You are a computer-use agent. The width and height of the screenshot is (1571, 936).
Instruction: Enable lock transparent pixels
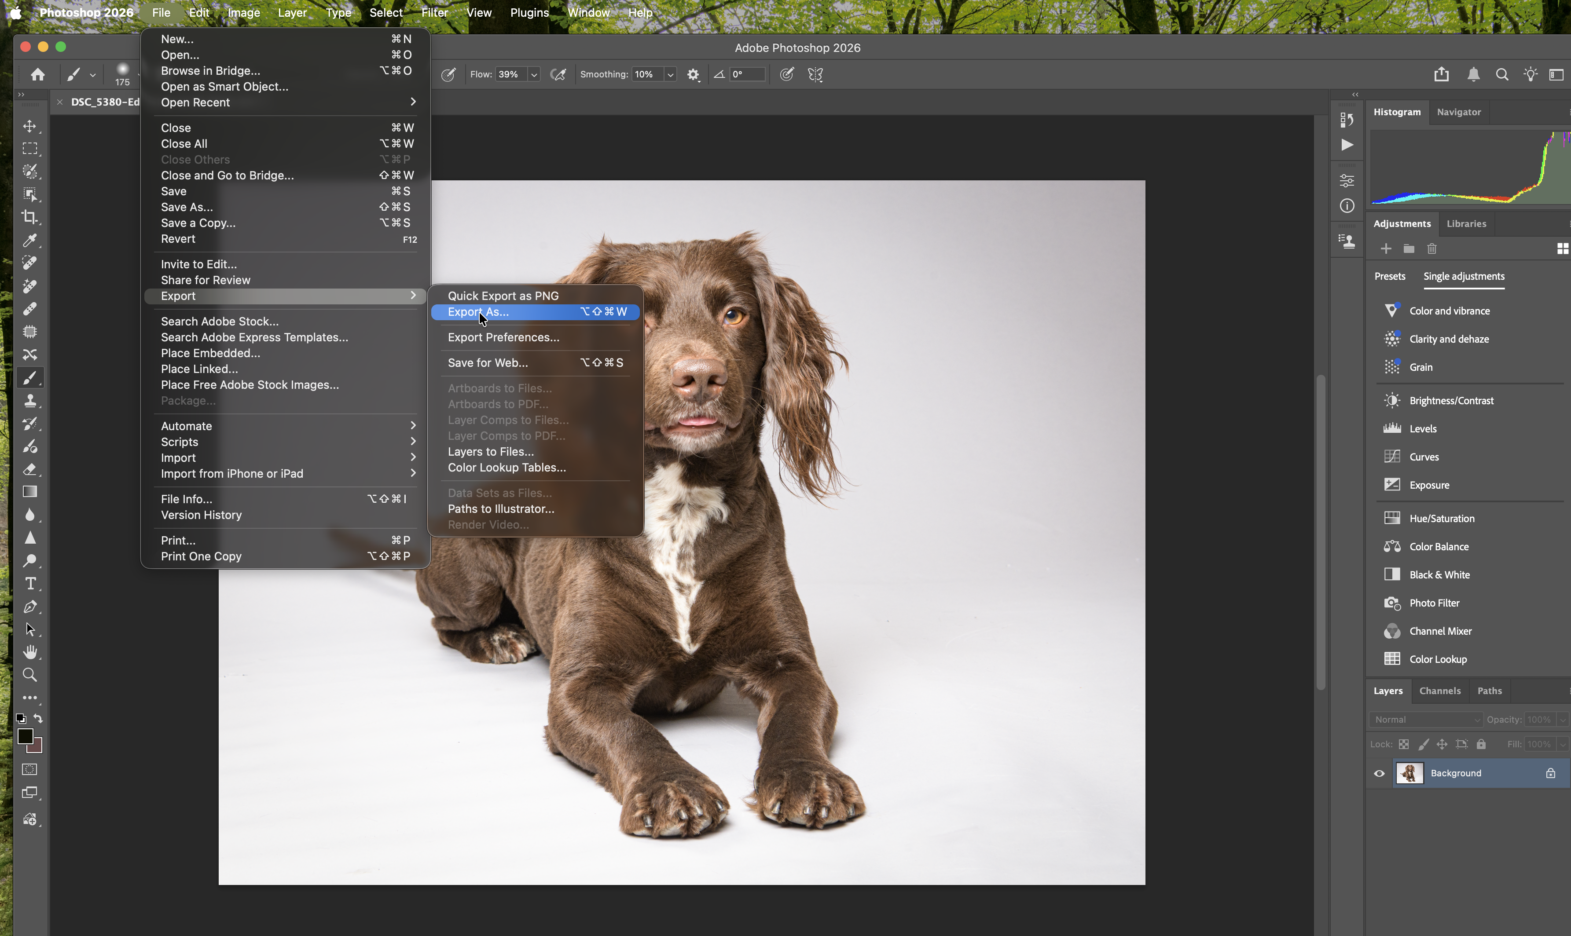click(x=1404, y=744)
